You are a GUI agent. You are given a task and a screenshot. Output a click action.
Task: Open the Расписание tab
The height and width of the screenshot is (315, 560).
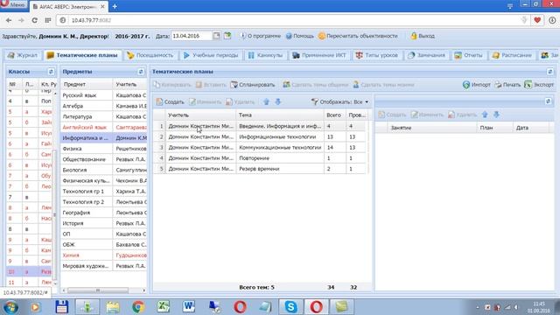click(512, 55)
